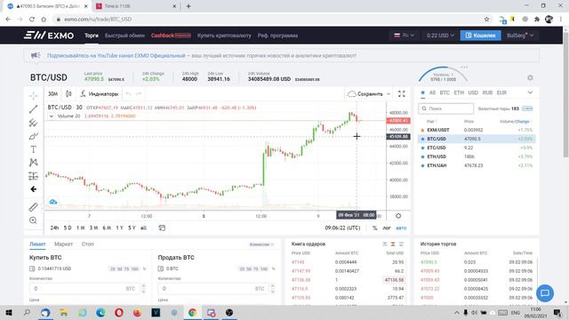569x320 pixels.
Task: Open the 30M timeframe dropdown
Action: pyautogui.click(x=53, y=94)
